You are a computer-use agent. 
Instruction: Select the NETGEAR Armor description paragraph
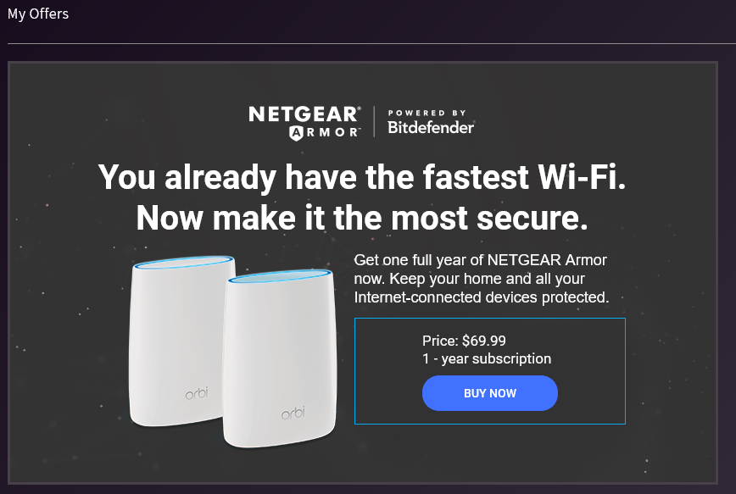click(480, 279)
